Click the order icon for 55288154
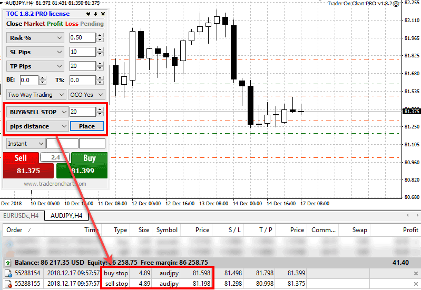 coord(8,273)
